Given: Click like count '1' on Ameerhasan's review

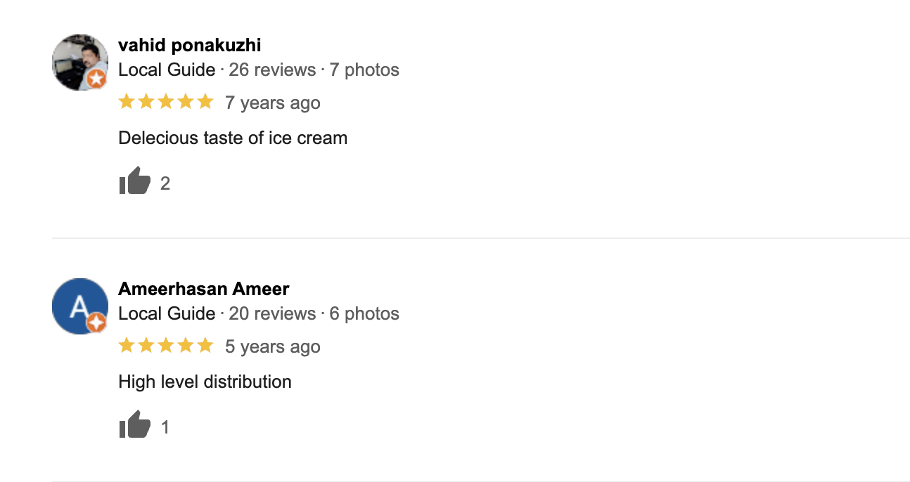Looking at the screenshot, I should click(165, 428).
